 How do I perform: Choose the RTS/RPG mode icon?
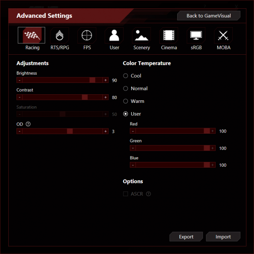click(59, 35)
